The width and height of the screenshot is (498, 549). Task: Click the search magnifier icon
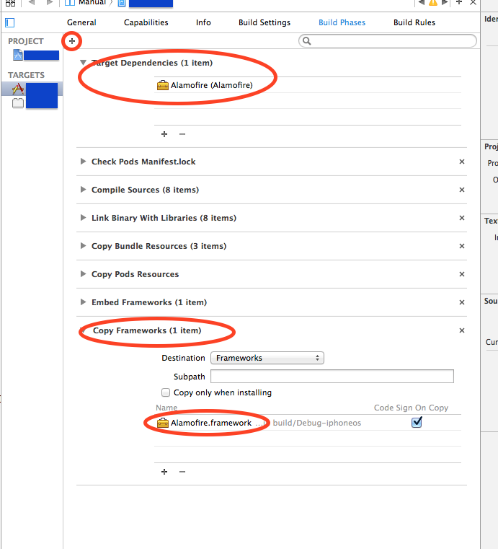coord(307,41)
